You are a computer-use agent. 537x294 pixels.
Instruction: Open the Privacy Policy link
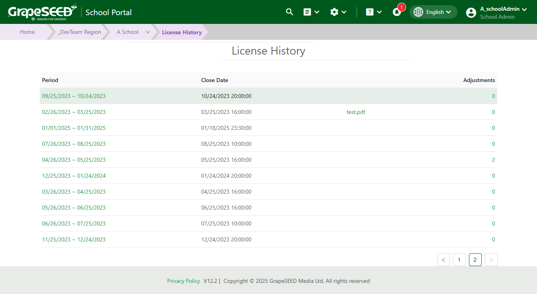tap(184, 281)
